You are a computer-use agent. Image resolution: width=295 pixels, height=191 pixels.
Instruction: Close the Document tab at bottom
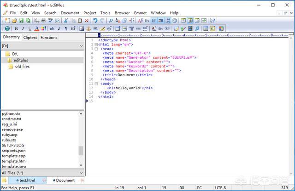(82, 180)
